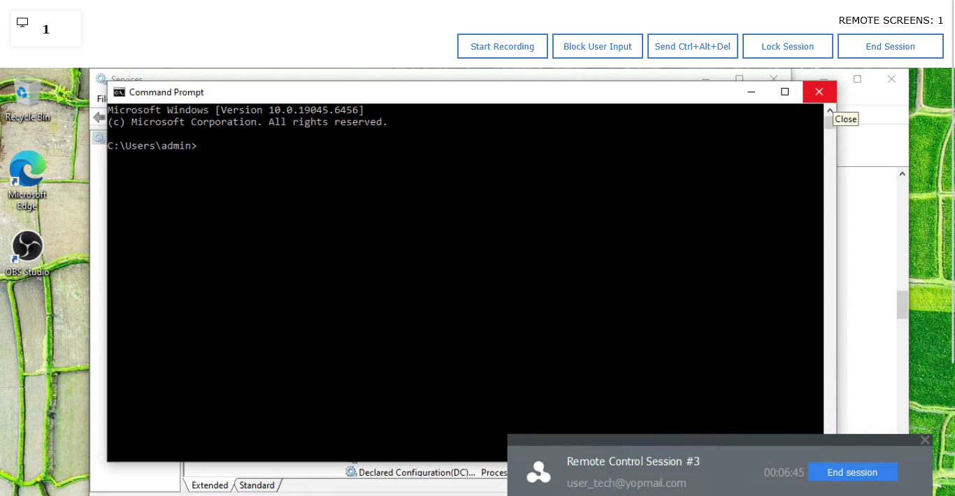Click gear icon beside Declared Configuration(DC) service

click(x=351, y=472)
